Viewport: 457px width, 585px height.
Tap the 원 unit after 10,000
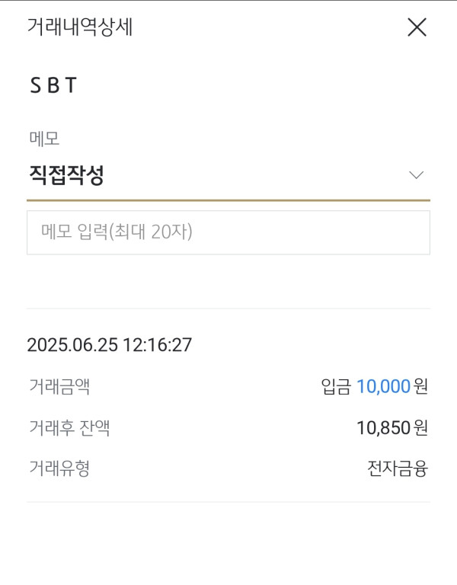click(x=420, y=387)
